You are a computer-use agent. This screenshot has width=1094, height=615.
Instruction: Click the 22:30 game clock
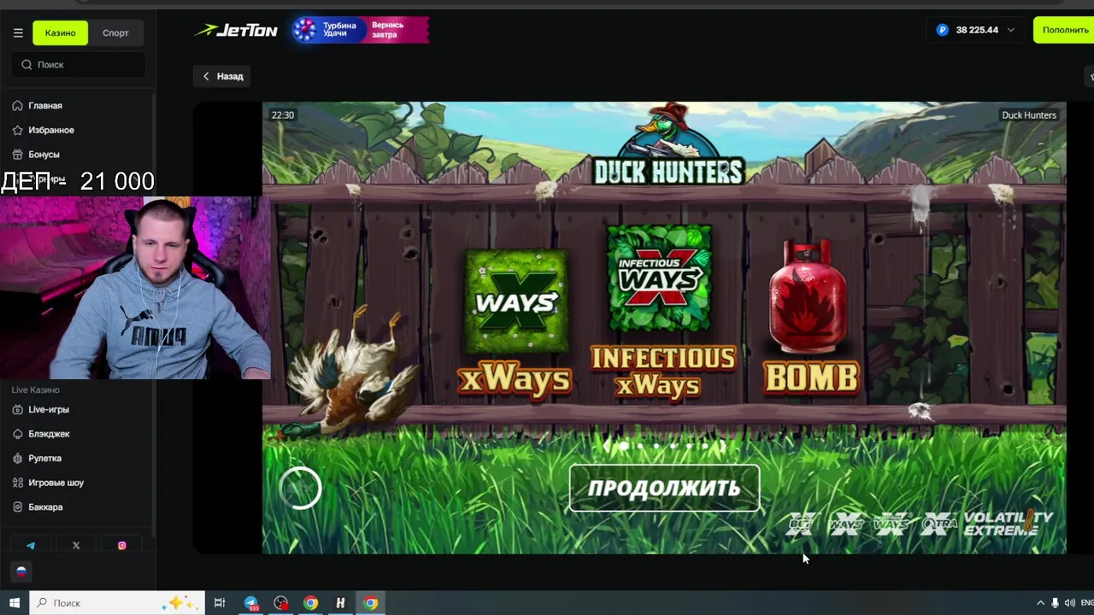[x=283, y=115]
